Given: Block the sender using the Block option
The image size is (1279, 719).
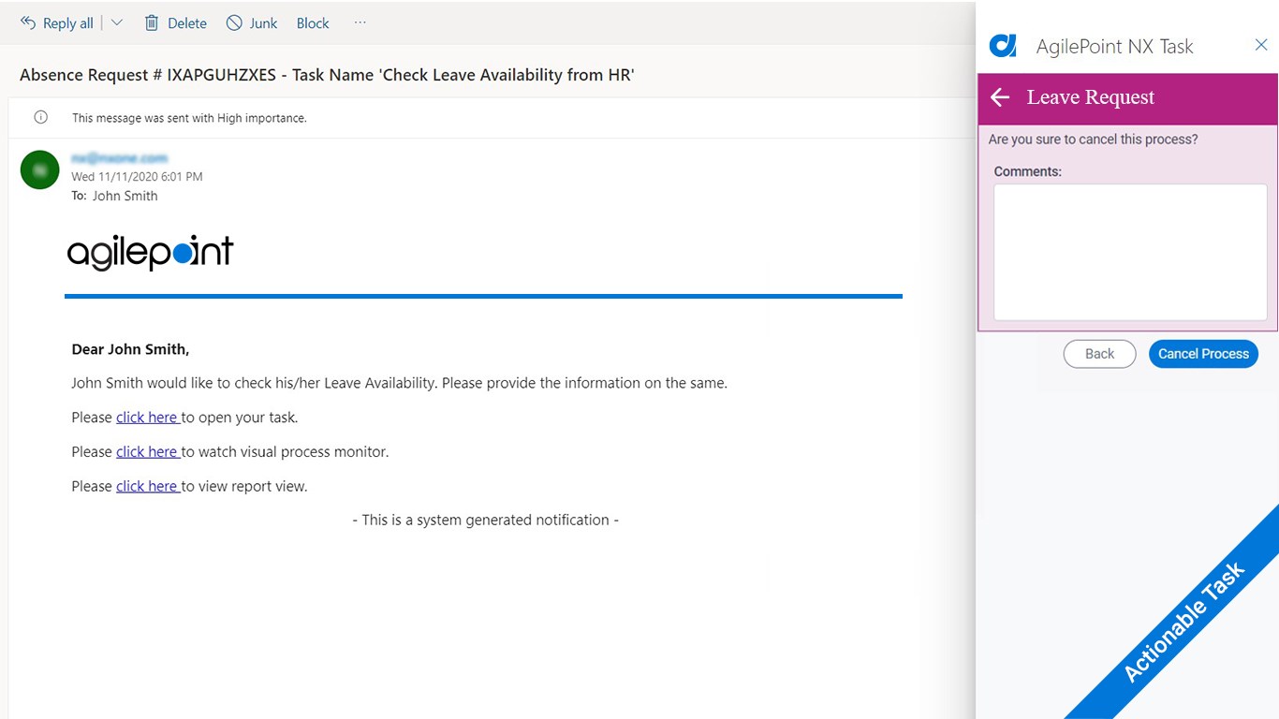Looking at the screenshot, I should [x=313, y=22].
